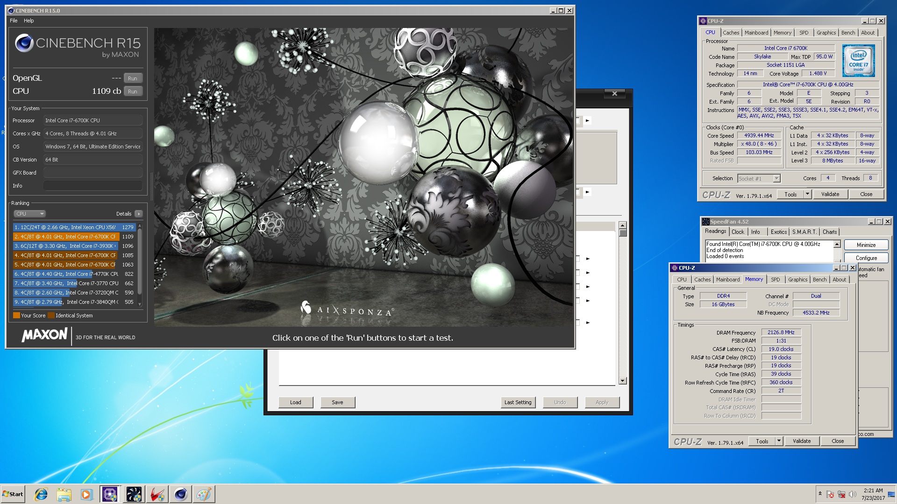Click the network disconnected tray icon

point(841,494)
